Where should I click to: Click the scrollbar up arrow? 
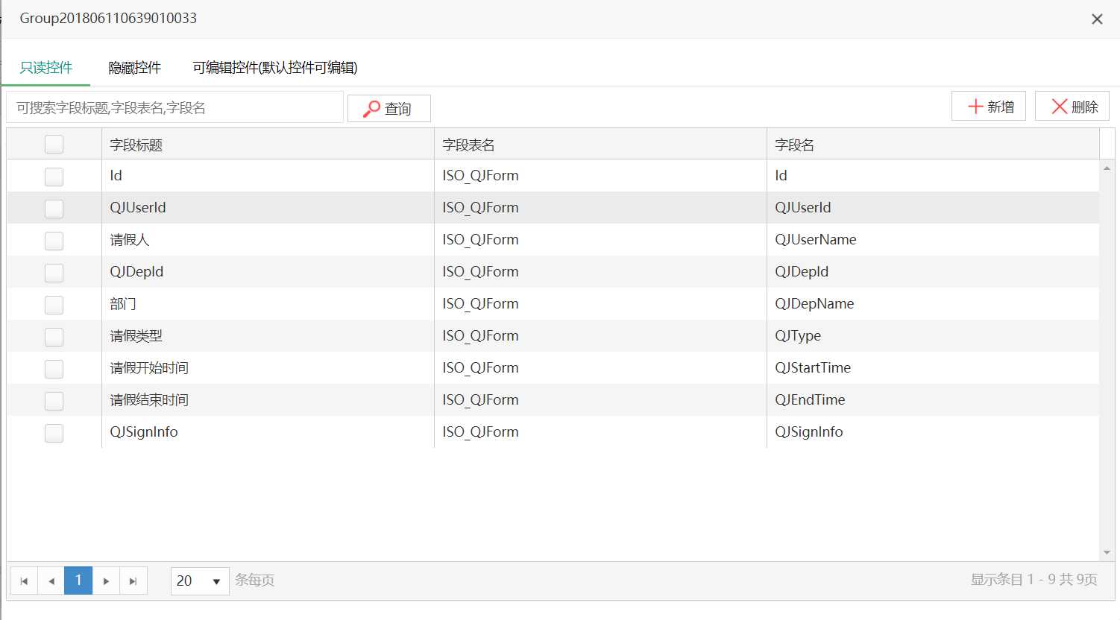(x=1107, y=168)
